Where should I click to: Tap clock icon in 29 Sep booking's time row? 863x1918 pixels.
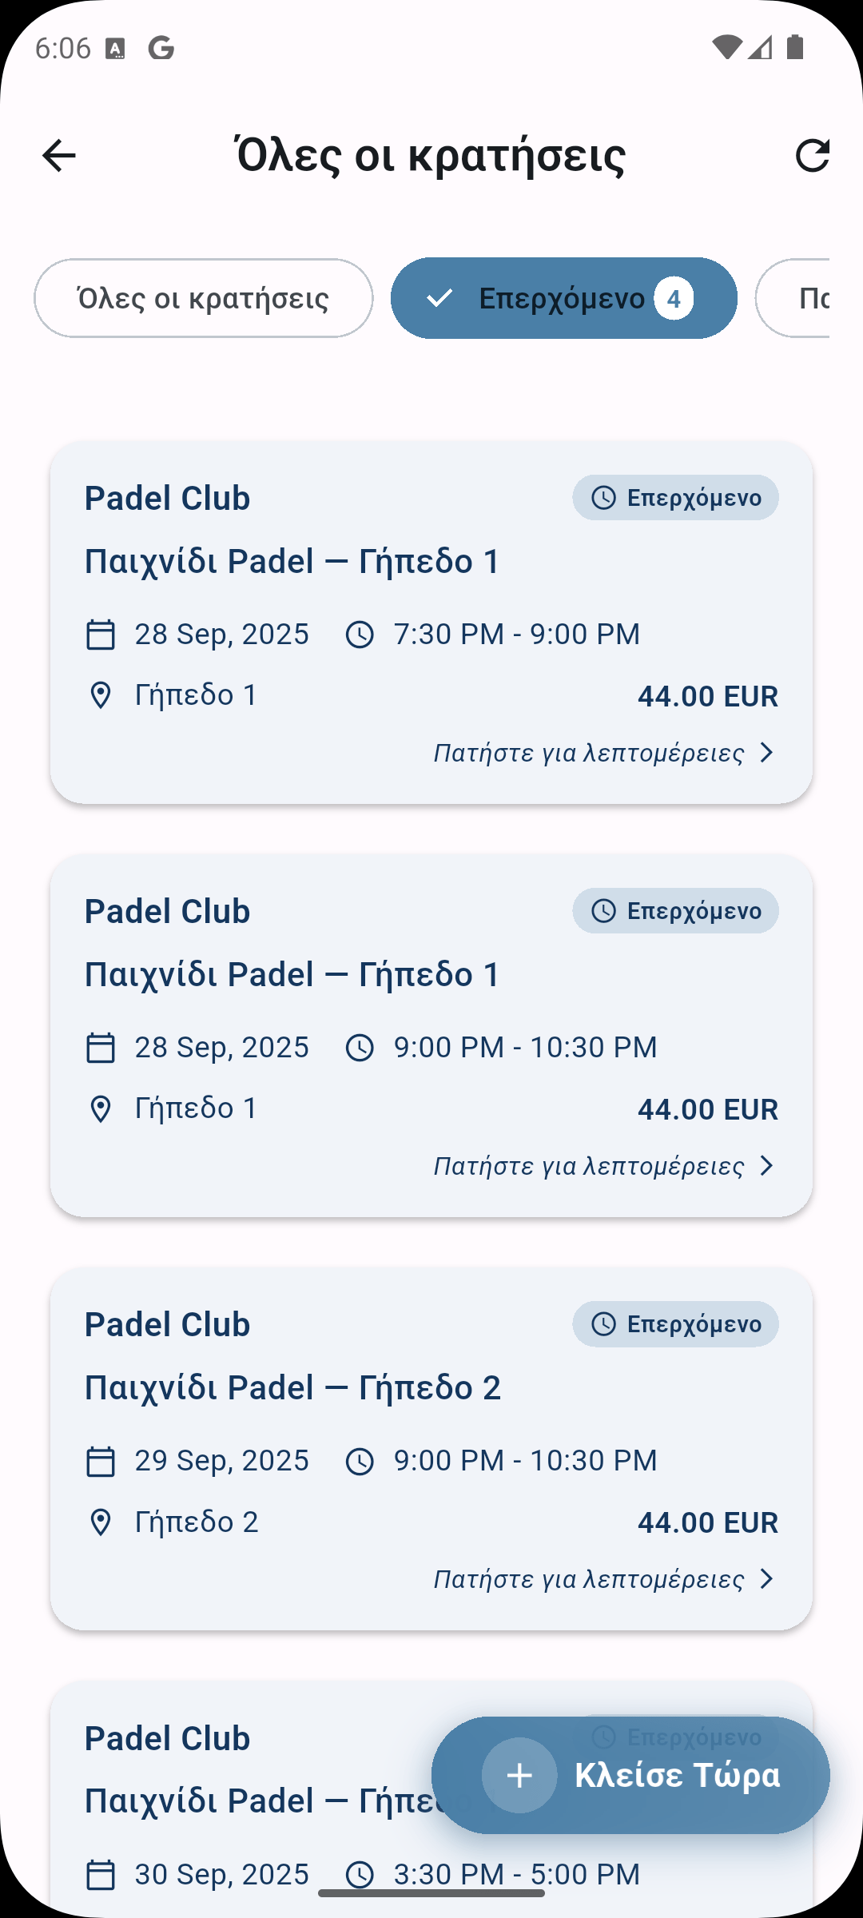(x=360, y=1462)
